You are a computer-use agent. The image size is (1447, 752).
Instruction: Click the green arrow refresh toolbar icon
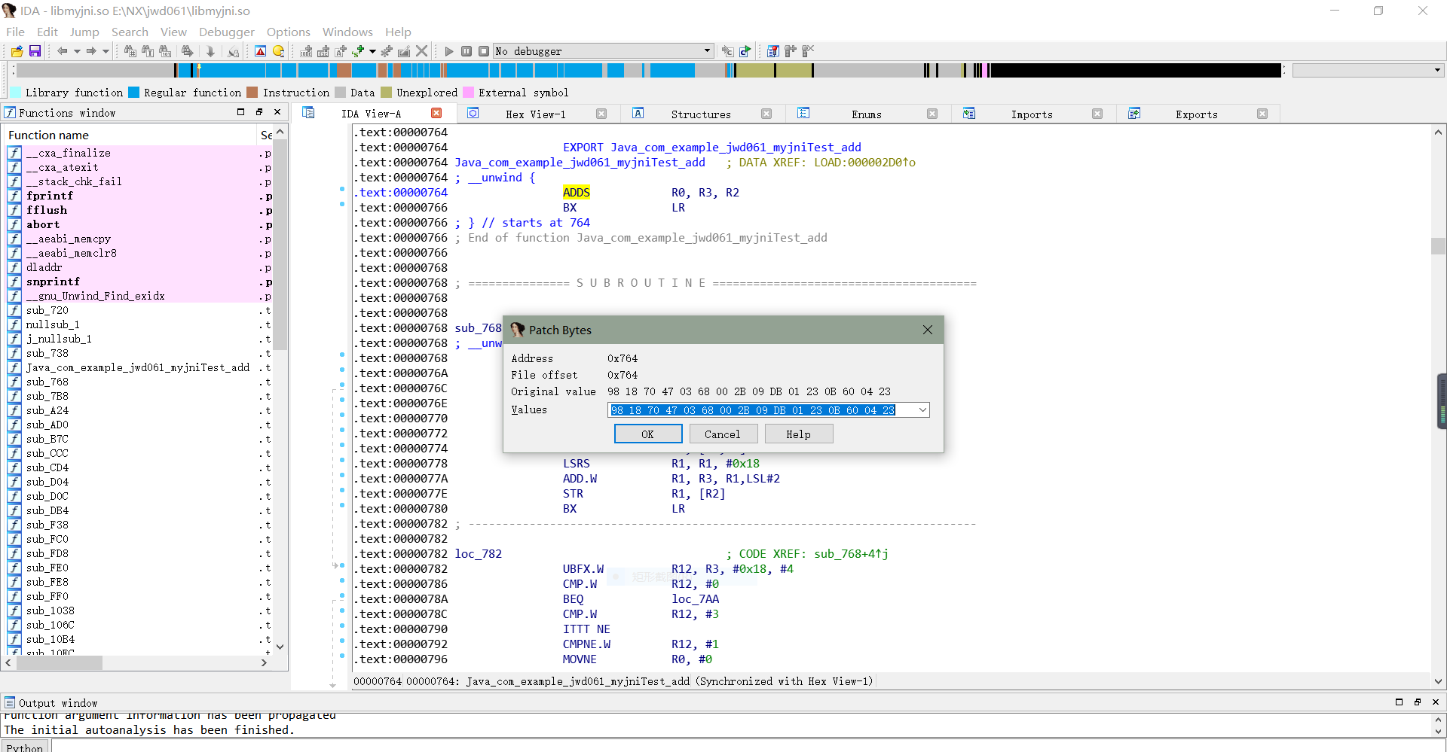(x=745, y=51)
